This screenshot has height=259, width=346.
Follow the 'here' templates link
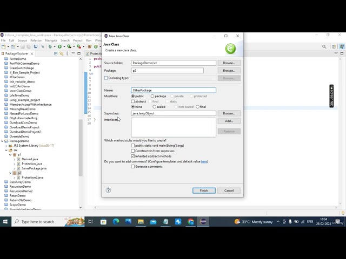click(204, 161)
